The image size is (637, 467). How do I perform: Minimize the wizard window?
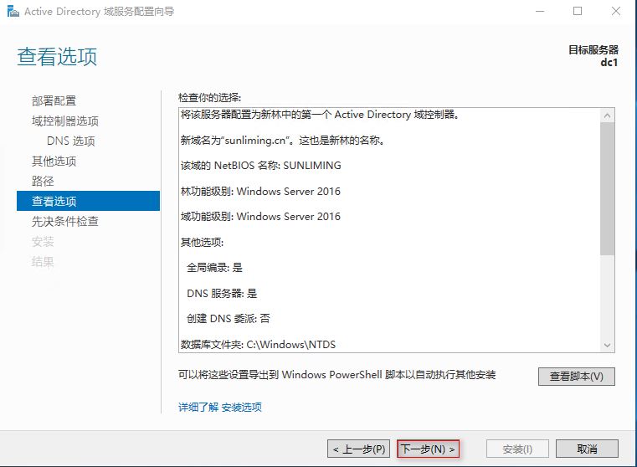tap(540, 12)
